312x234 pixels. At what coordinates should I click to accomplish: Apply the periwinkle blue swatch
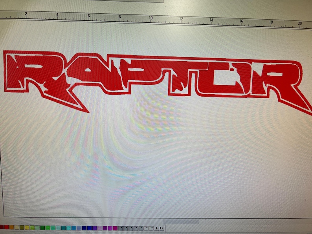pyautogui.click(x=79, y=228)
